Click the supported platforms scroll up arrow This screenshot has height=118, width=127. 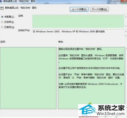126,31
